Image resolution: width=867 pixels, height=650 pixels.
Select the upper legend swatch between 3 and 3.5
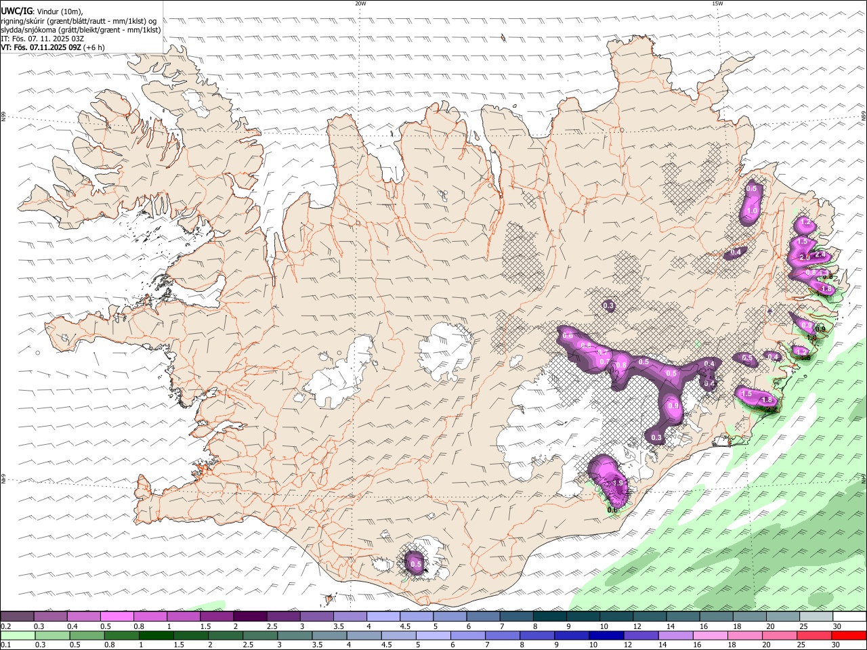(x=316, y=617)
